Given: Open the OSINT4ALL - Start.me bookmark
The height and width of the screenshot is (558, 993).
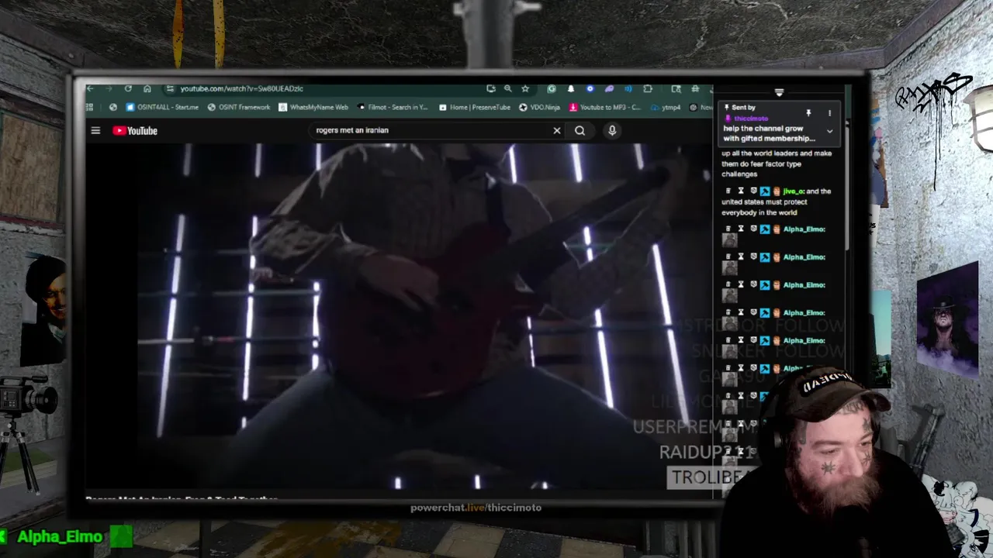Looking at the screenshot, I should pos(162,107).
